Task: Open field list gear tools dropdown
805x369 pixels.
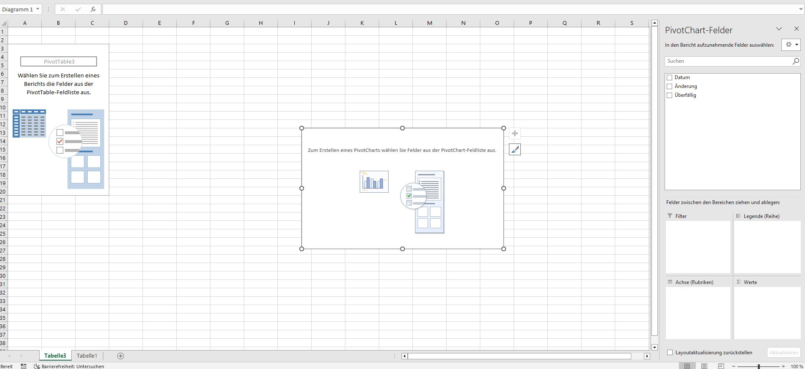Action: 791,45
